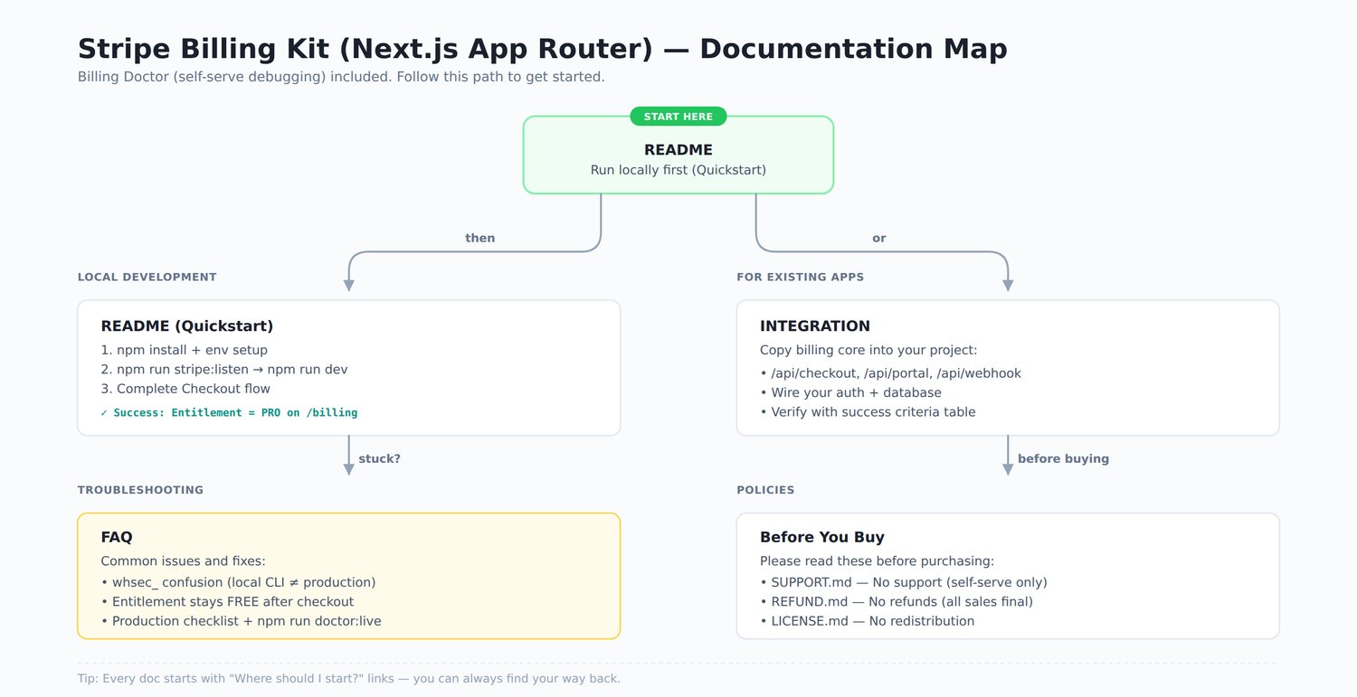This screenshot has height=697, width=1357.
Task: Click 'Run locally first (Quickstart)' text
Action: coord(678,170)
